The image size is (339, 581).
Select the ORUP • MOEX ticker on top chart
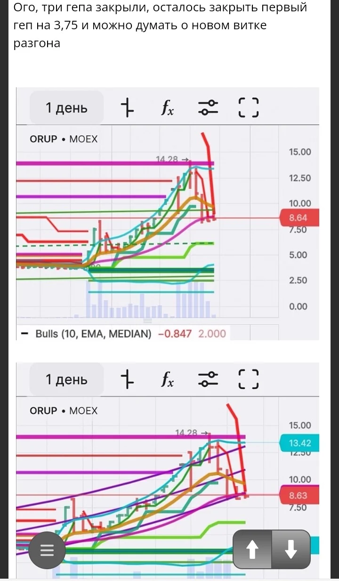[64, 139]
